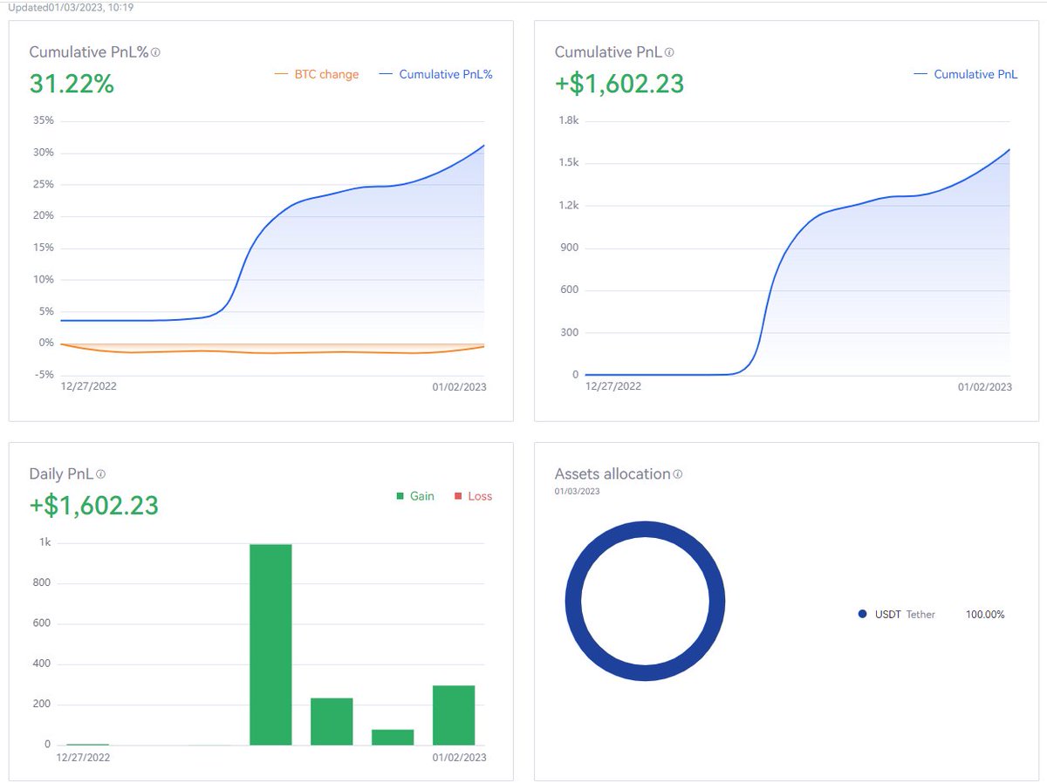1047x783 pixels.
Task: Click the green bar reaching just above 200
Action: 332,722
